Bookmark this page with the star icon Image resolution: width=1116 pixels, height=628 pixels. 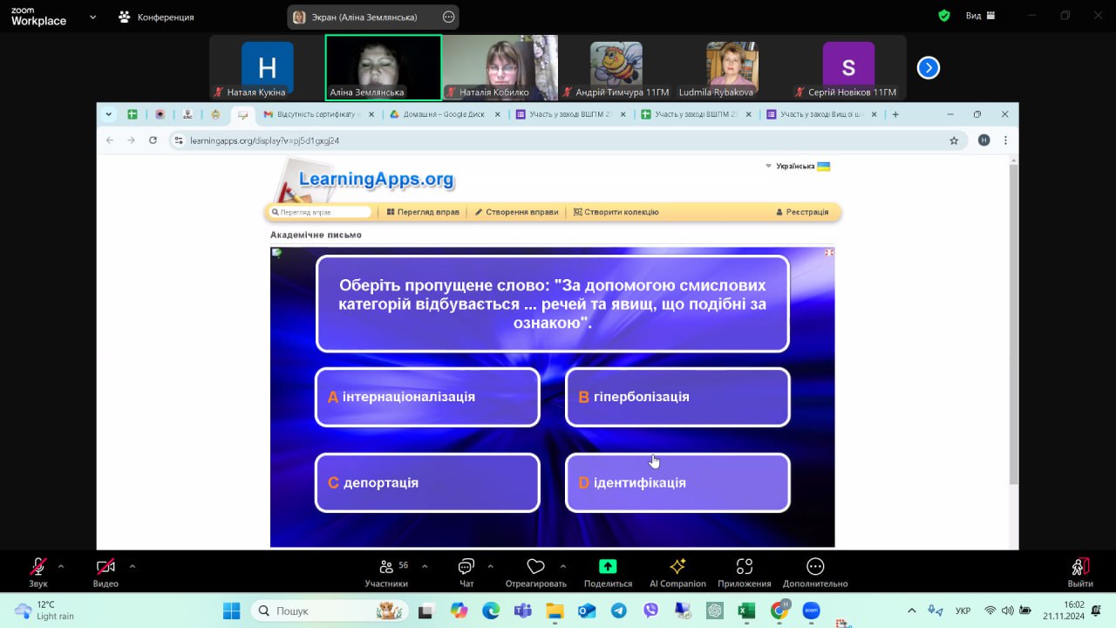[954, 140]
